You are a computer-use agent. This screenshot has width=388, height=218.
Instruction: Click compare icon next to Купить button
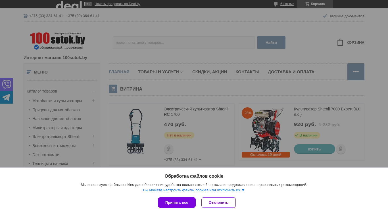341,149
